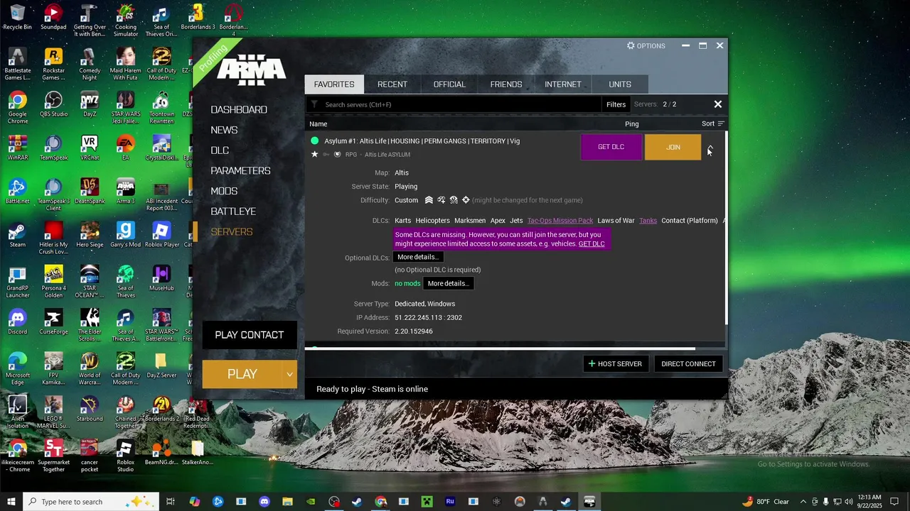
Task: Select the VRChat desktop icon
Action: coord(90,148)
